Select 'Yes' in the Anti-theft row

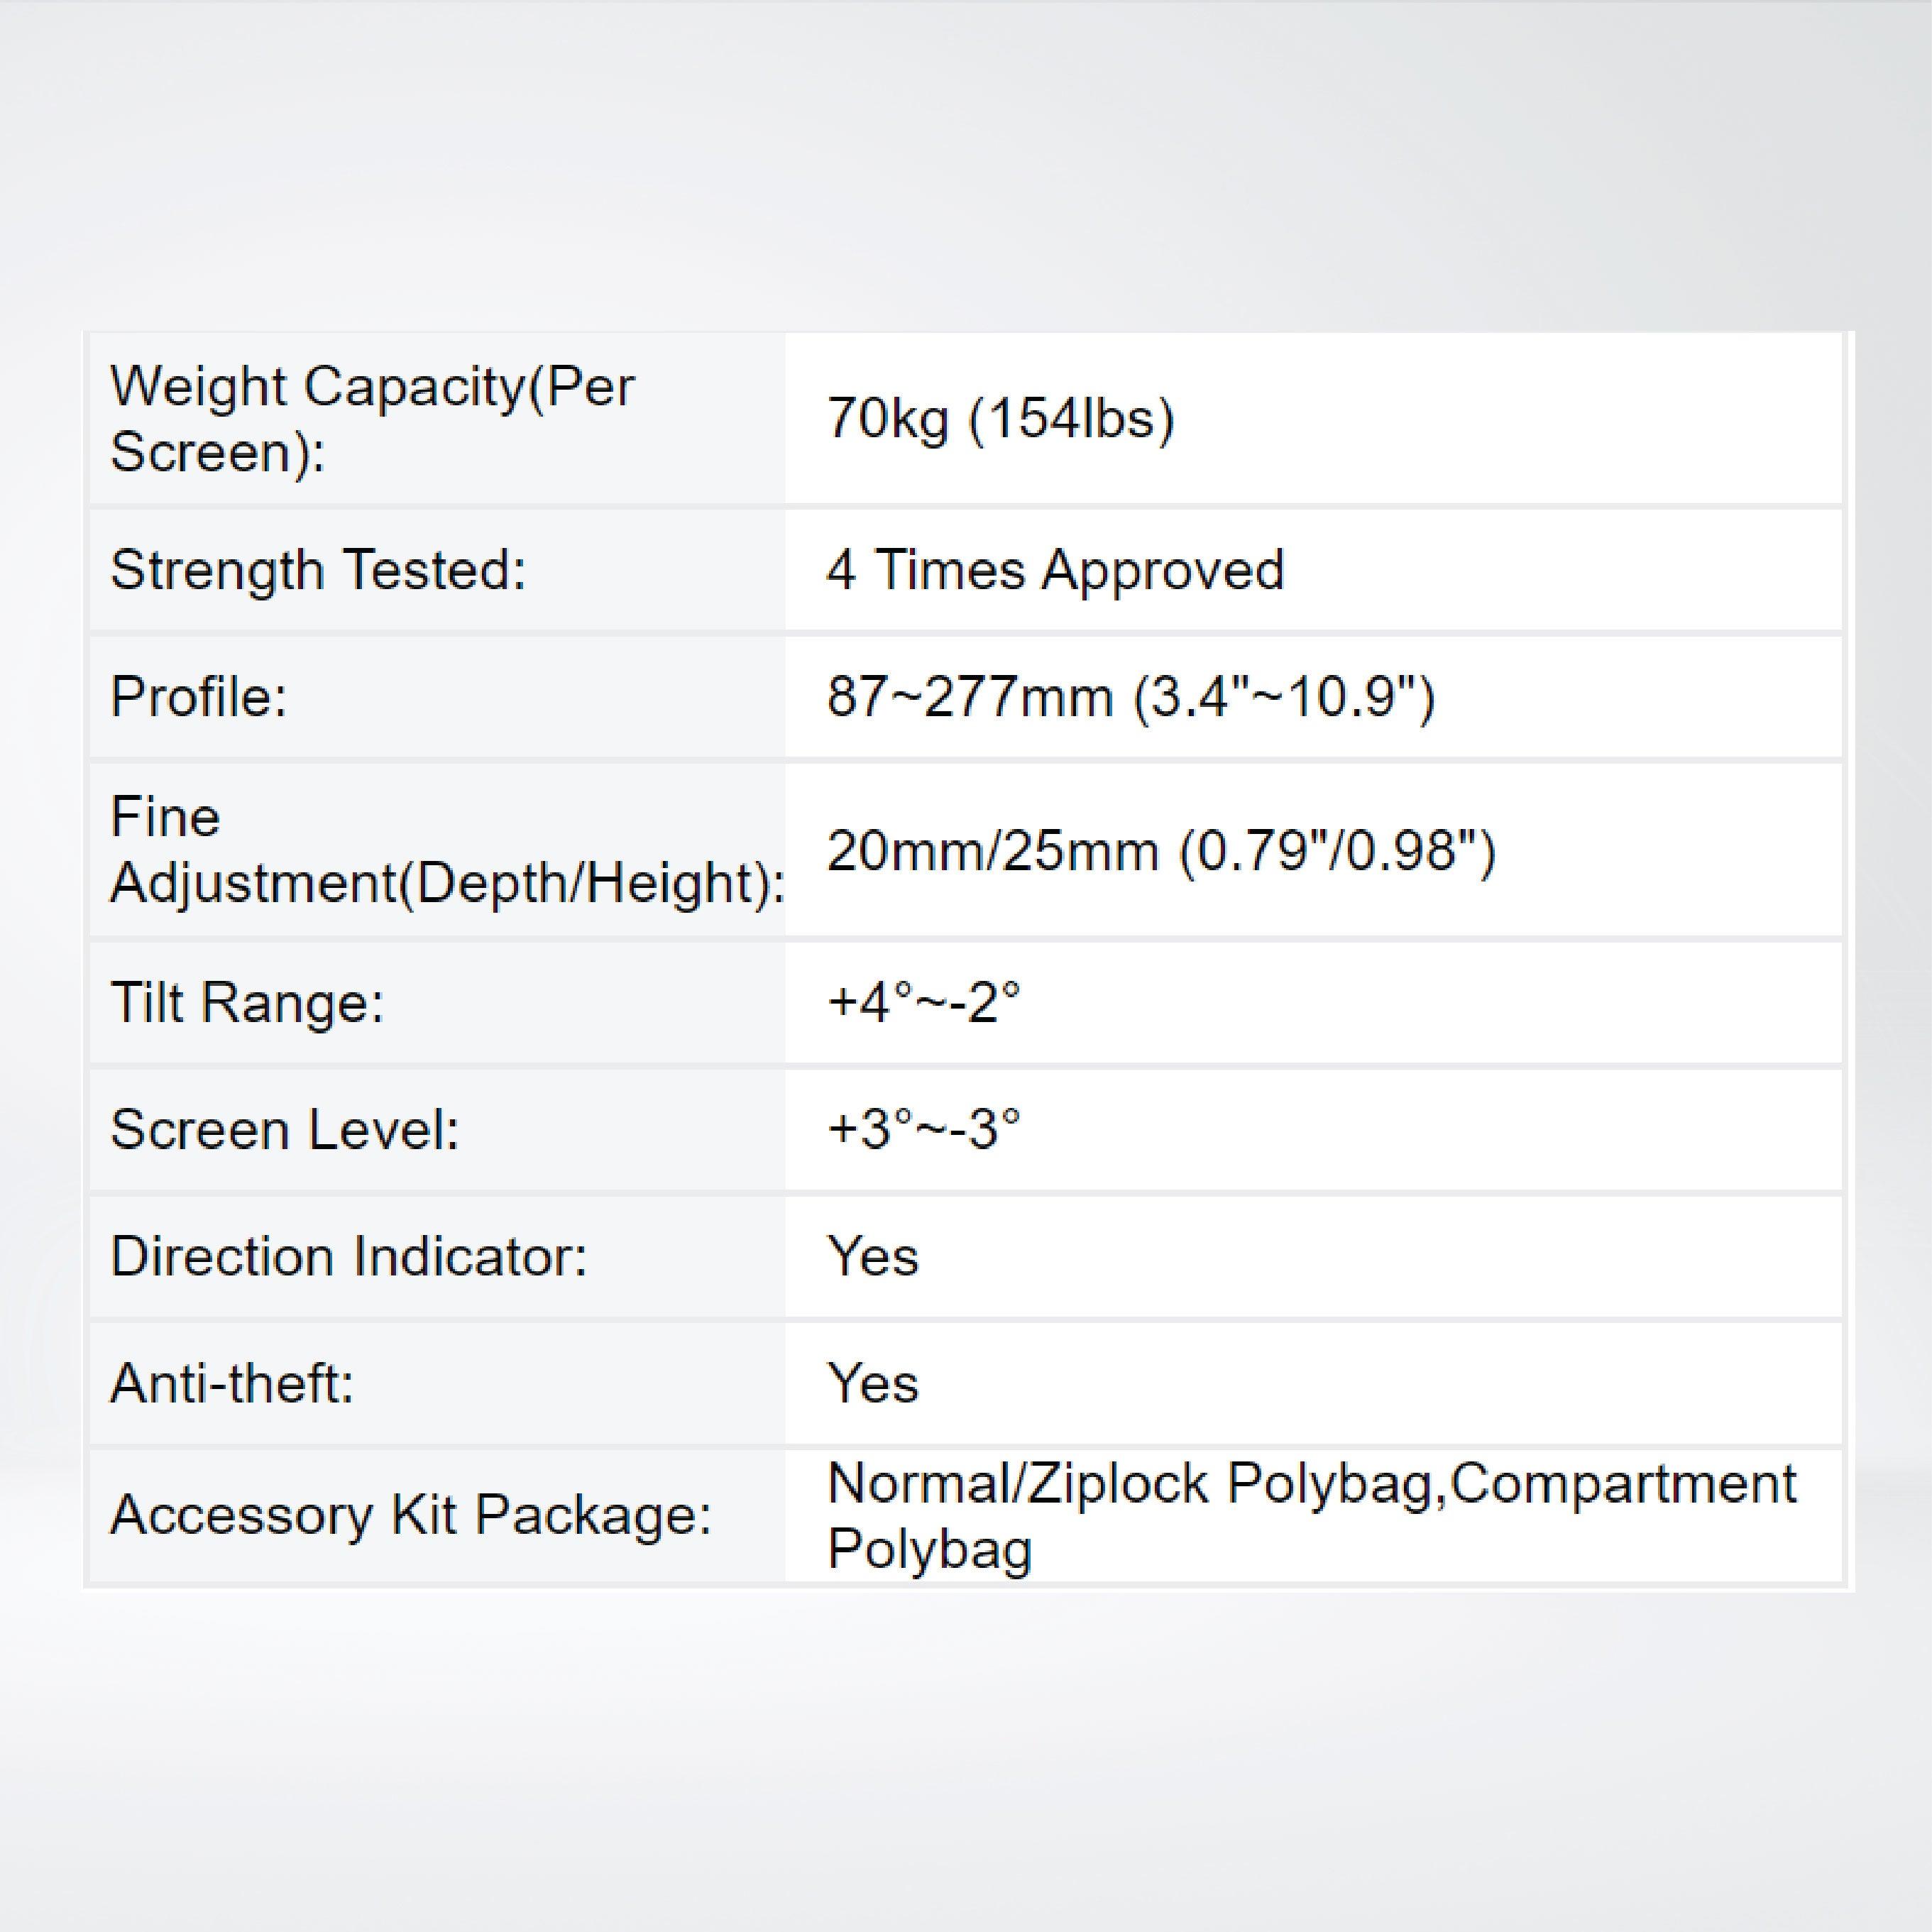(x=872, y=1384)
